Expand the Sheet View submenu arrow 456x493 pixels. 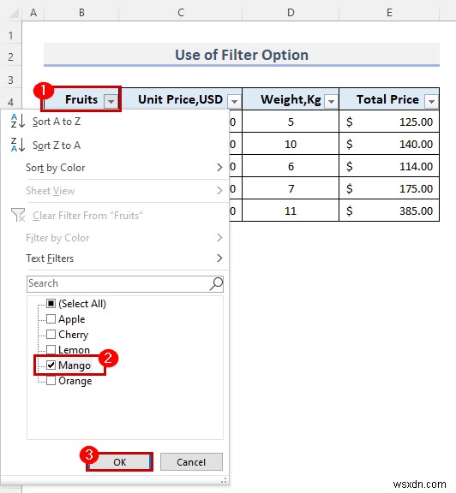[x=219, y=190]
